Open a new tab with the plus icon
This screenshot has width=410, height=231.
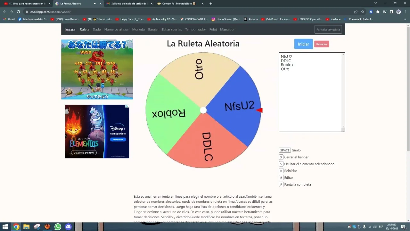pyautogui.click(x=210, y=4)
